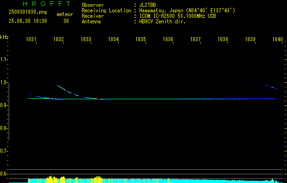This screenshot has height=183, width=287.
Task: Click the 0.6 kHz frequency label
Action: tap(4, 174)
